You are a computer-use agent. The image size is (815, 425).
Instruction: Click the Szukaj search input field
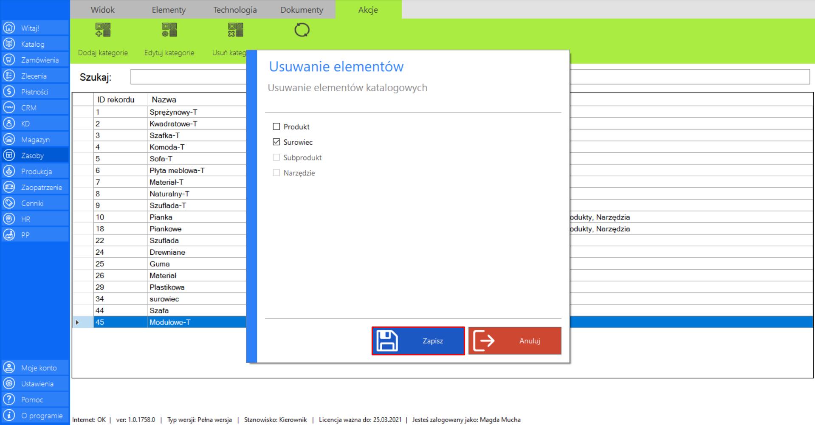click(x=188, y=77)
